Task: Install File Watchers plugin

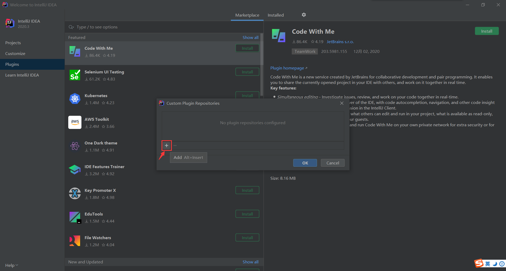Action: [x=247, y=238]
